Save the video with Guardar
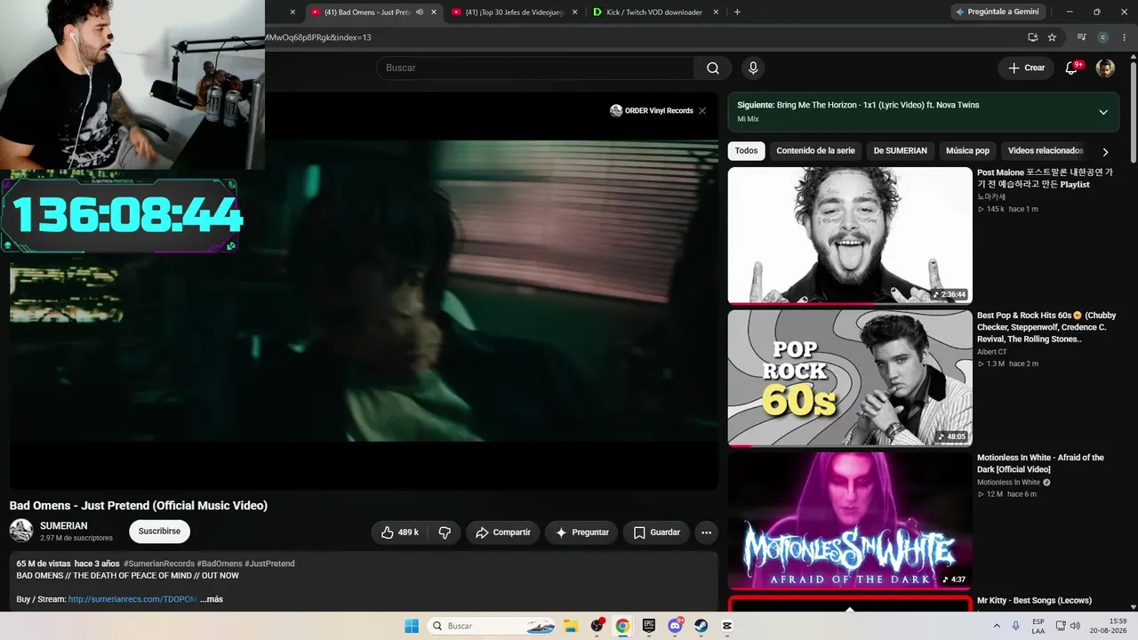Viewport: 1138px width, 640px height. pyautogui.click(x=656, y=532)
